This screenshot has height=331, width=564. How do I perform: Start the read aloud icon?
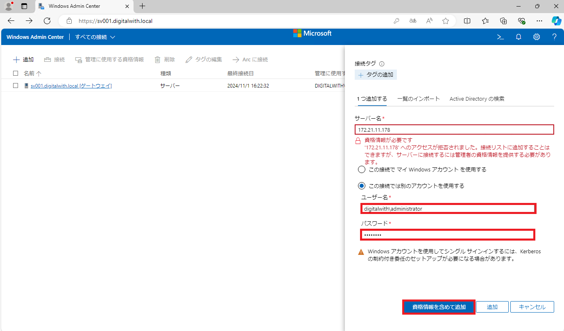(429, 21)
